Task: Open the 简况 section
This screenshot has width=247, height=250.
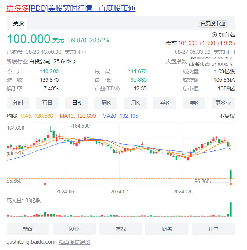Action: (120, 229)
